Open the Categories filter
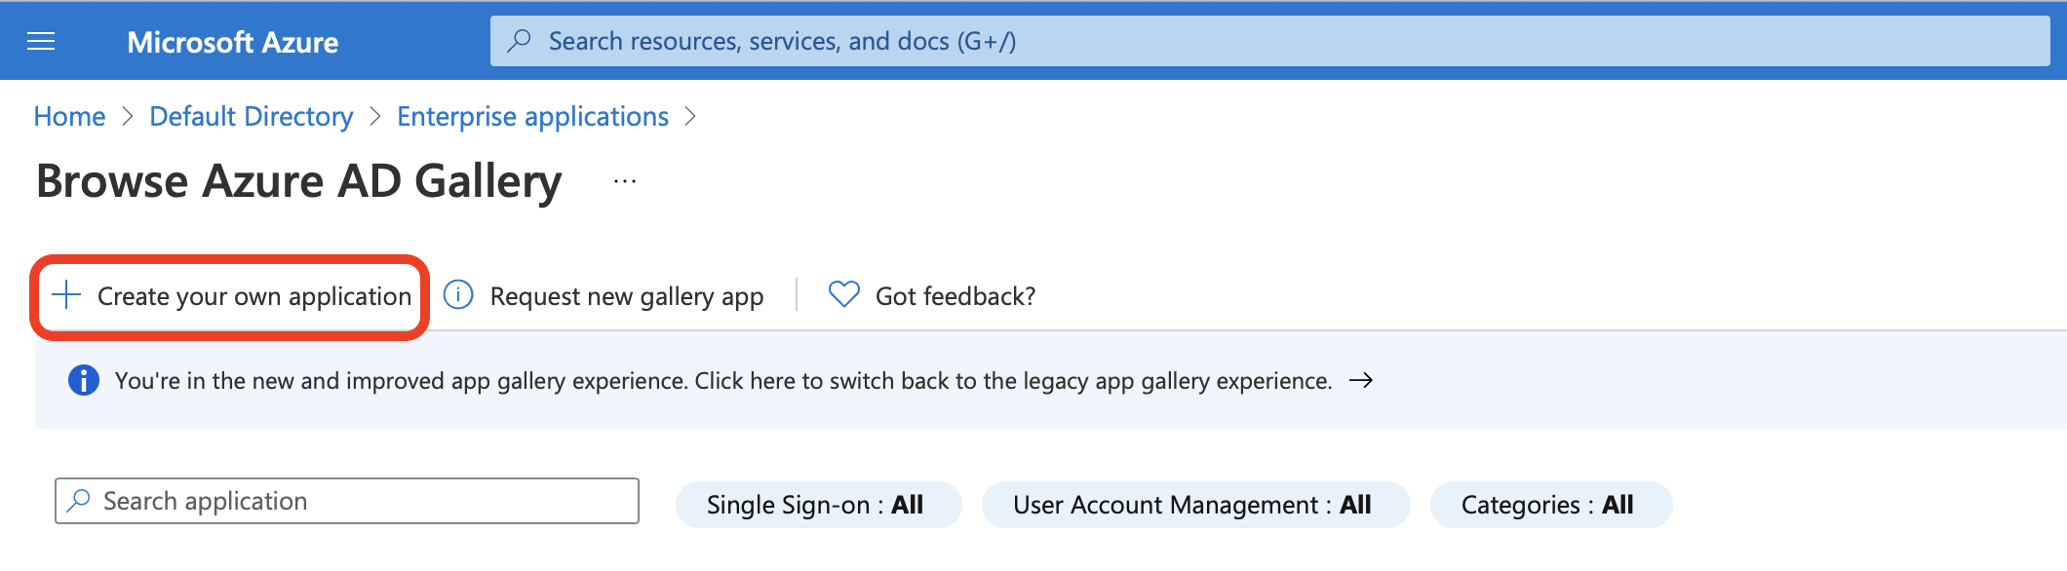Image resolution: width=2067 pixels, height=571 pixels. coord(1551,505)
